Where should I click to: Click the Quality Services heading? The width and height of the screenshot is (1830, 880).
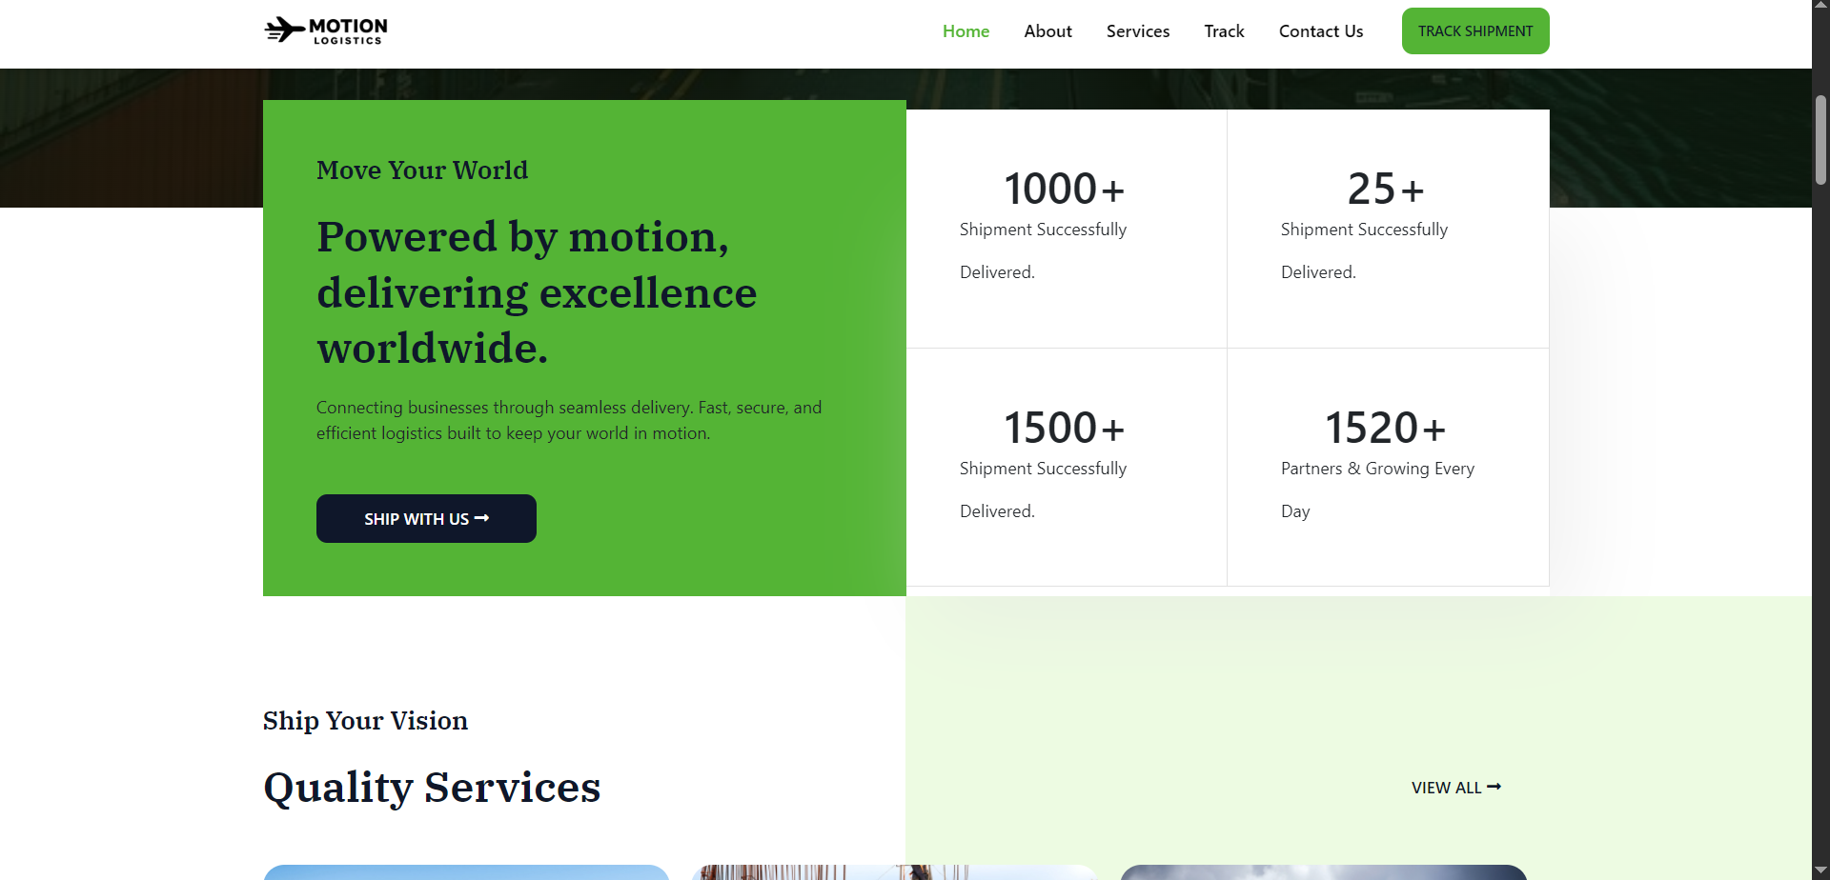(x=432, y=788)
